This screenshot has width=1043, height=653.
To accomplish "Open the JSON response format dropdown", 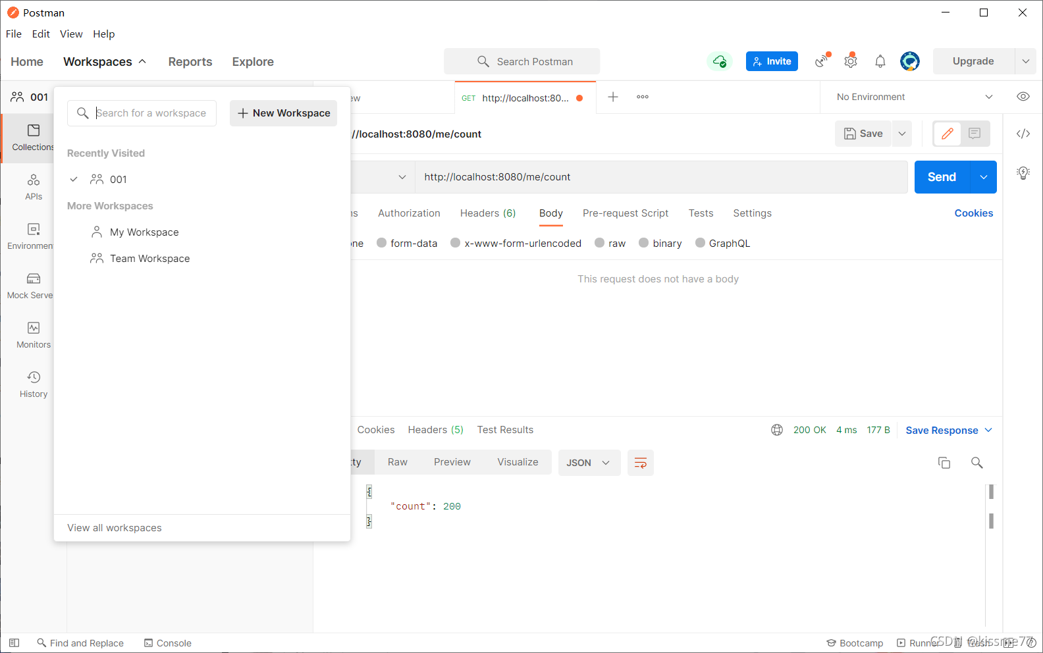I will point(589,463).
